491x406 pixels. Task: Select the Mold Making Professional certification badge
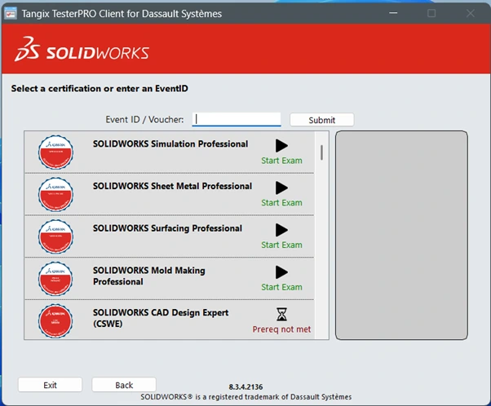tap(61, 279)
